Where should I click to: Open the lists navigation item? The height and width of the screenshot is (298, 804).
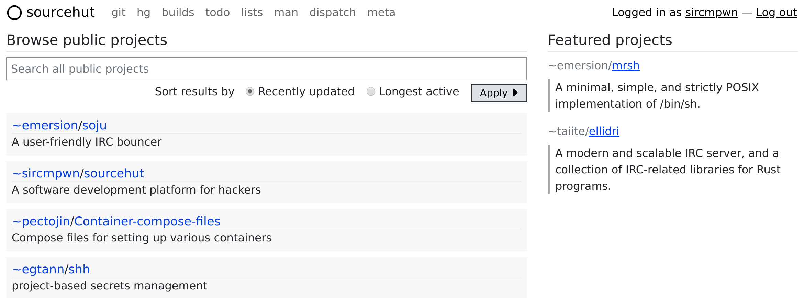coord(252,13)
